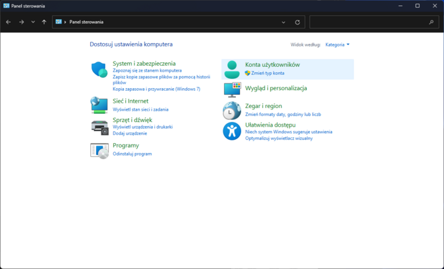Click the search magnifier icon
Screen dimensions: 444x269
tap(431, 22)
